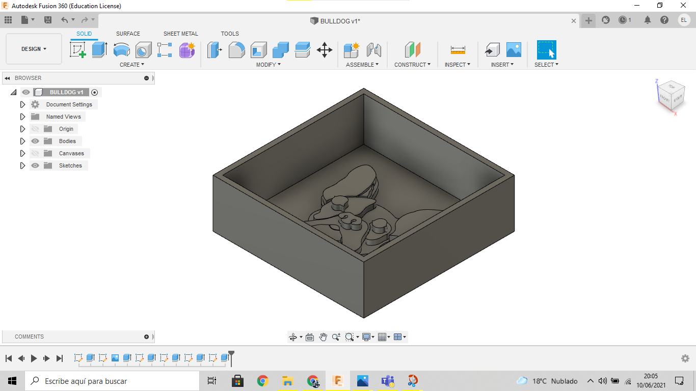Viewport: 696px width, 391px height.
Task: Expand the Named Views folder
Action: coord(22,117)
